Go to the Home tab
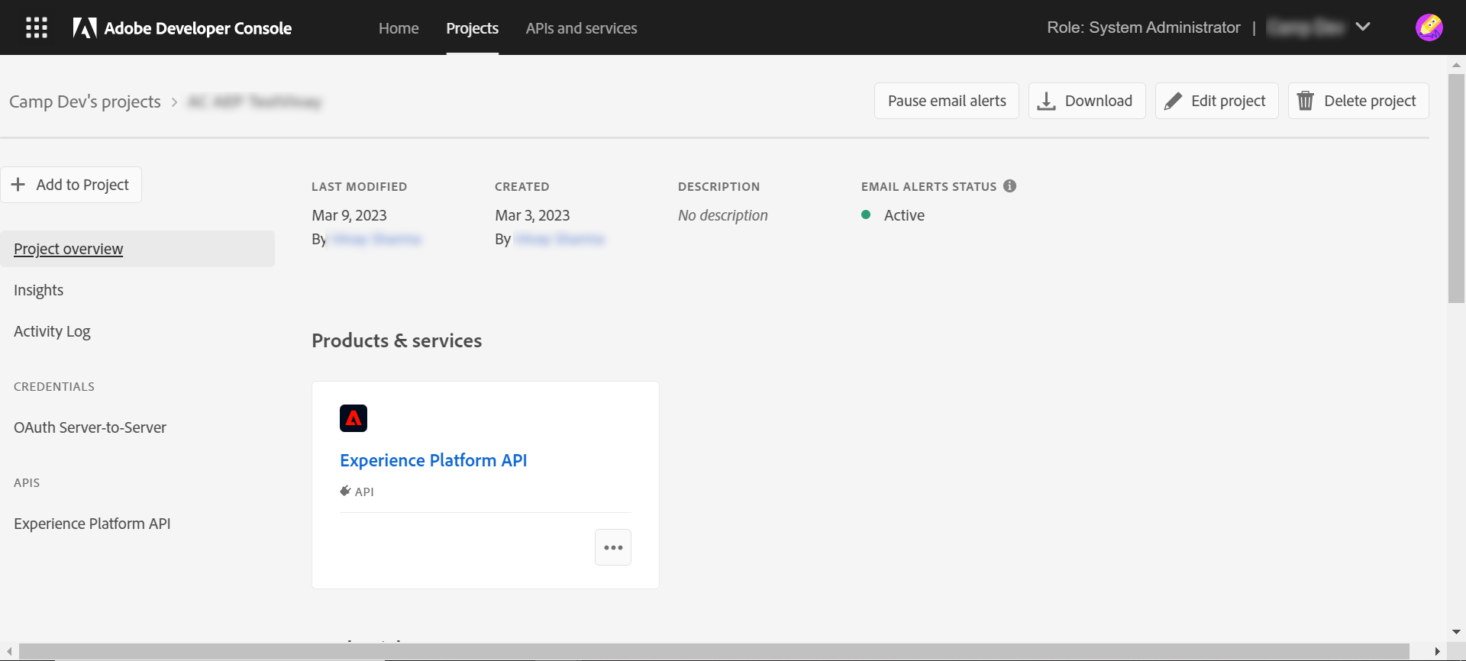 click(399, 28)
